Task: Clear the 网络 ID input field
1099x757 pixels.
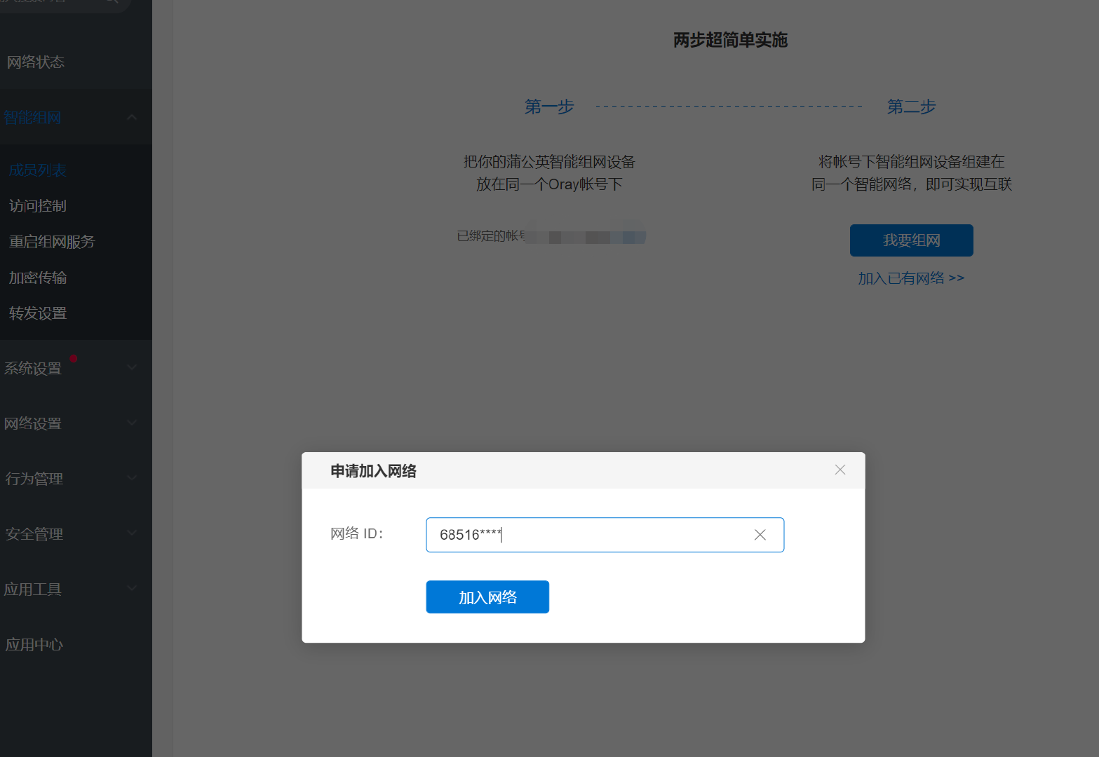Action: coord(760,535)
